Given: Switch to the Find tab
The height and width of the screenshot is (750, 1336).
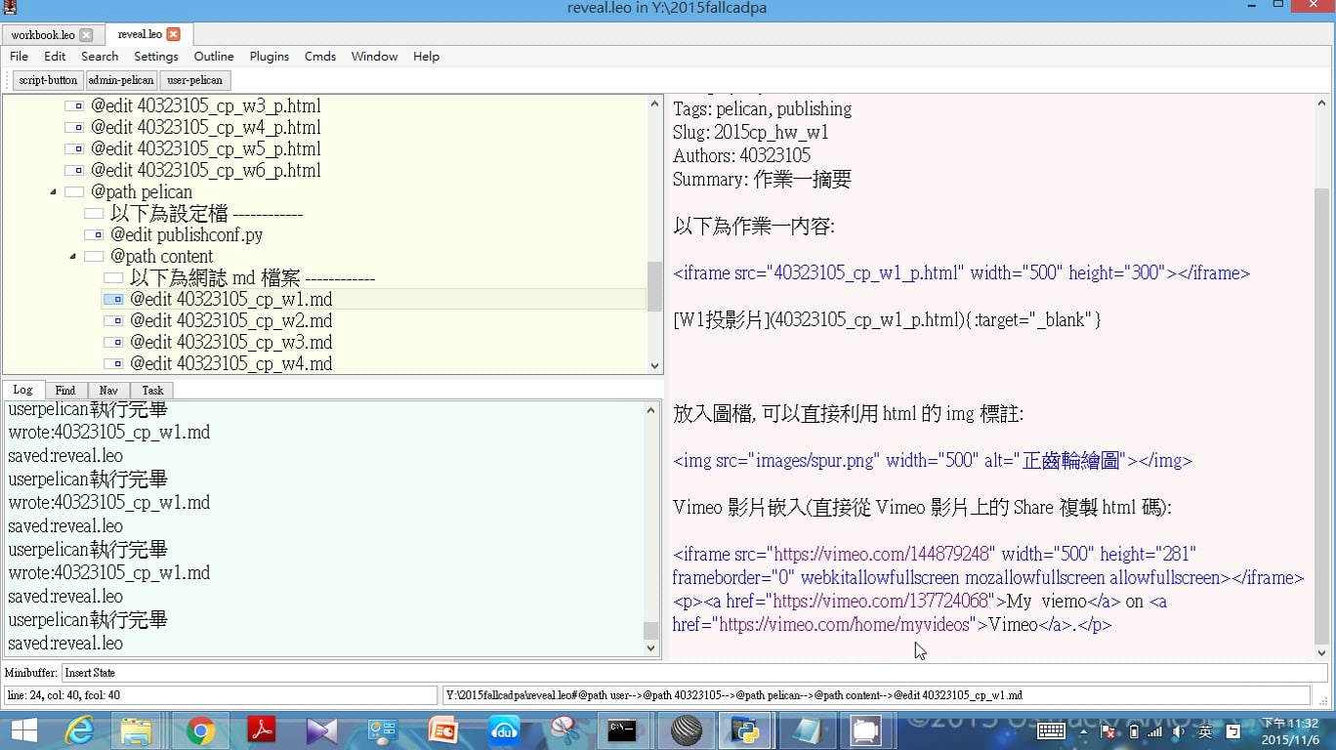Looking at the screenshot, I should (65, 390).
